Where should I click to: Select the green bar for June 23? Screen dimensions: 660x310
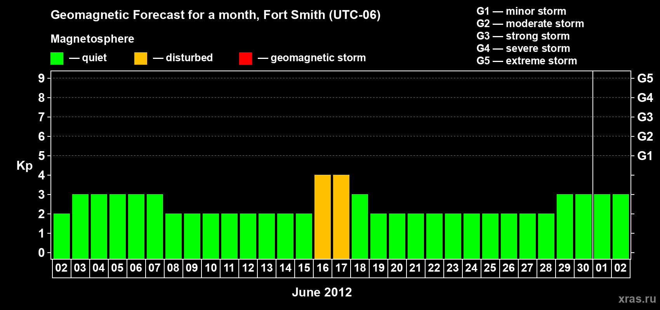453,236
